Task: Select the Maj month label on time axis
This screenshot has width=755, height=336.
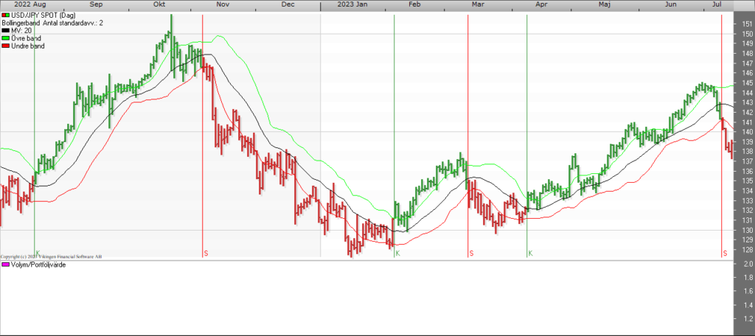Action: (x=605, y=4)
